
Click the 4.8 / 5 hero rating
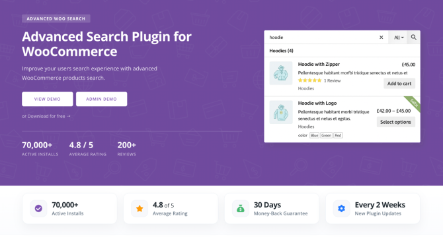click(81, 145)
